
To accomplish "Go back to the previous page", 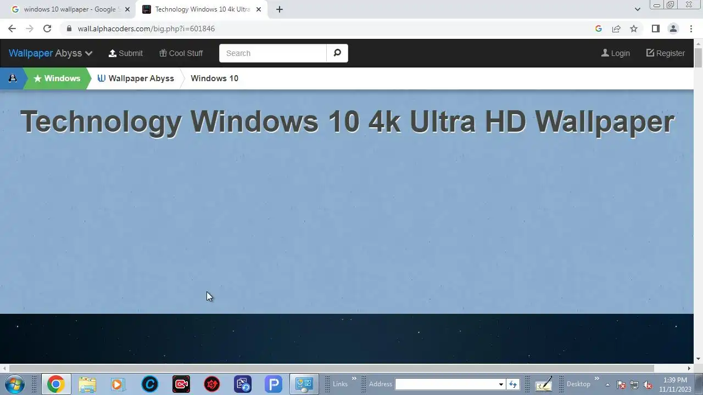I will 12,29.
